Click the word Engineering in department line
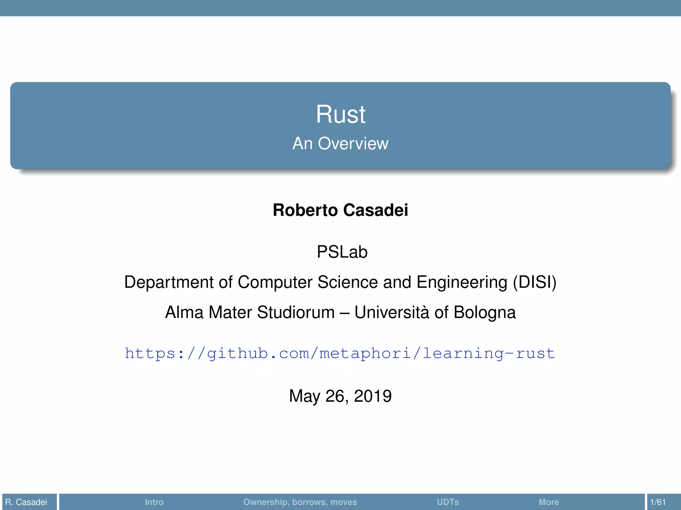Viewport: 681px width, 510px height. (x=462, y=282)
